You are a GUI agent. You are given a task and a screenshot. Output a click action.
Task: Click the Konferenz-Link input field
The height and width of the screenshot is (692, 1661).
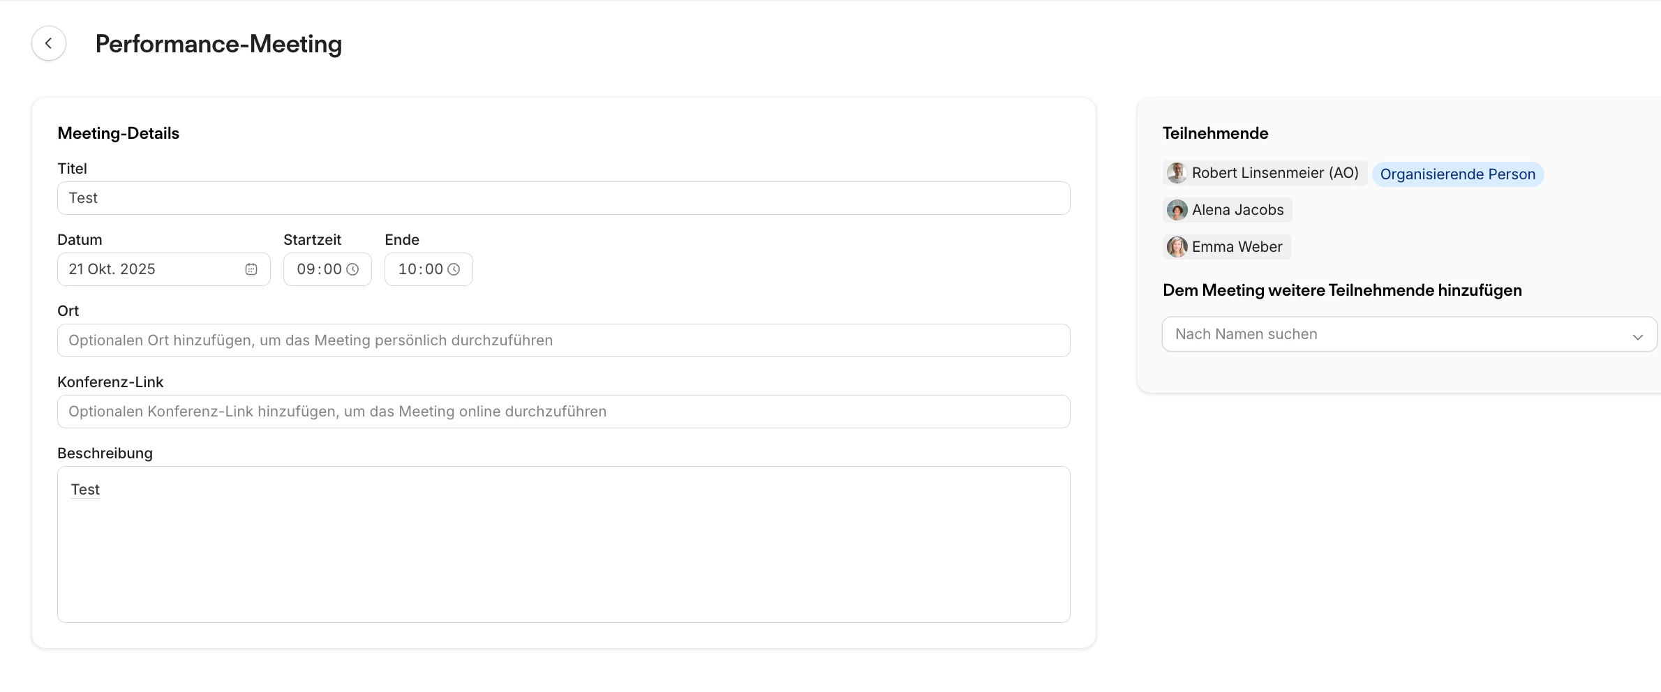(563, 412)
